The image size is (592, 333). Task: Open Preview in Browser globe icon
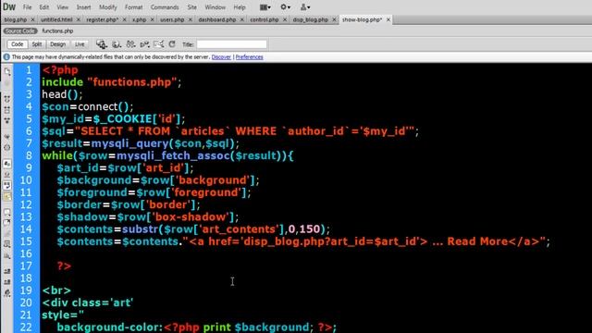pyautogui.click(x=117, y=44)
